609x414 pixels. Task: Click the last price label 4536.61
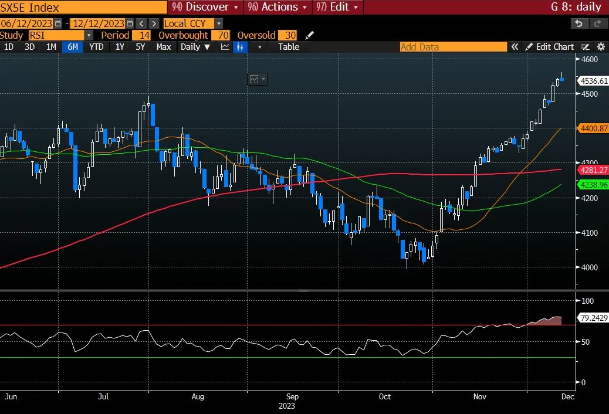[594, 81]
